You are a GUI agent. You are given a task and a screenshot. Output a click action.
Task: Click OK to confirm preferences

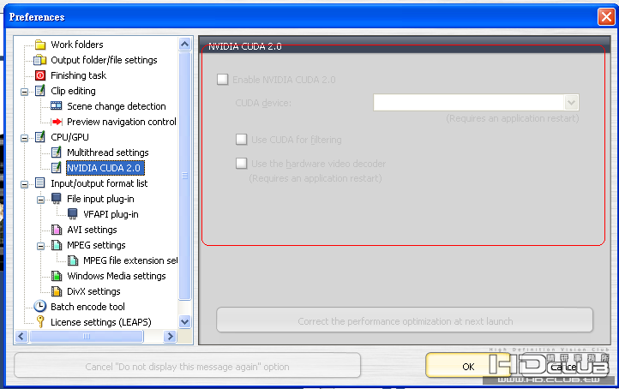pos(468,366)
